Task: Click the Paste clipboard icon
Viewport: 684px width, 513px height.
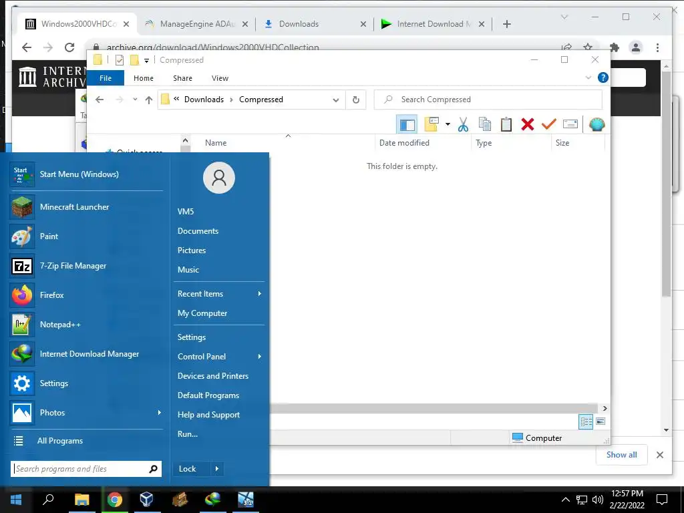Action: (506, 124)
